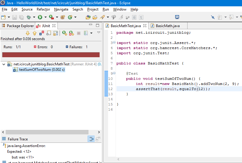Click the Next Annotation icon

(220, 17)
